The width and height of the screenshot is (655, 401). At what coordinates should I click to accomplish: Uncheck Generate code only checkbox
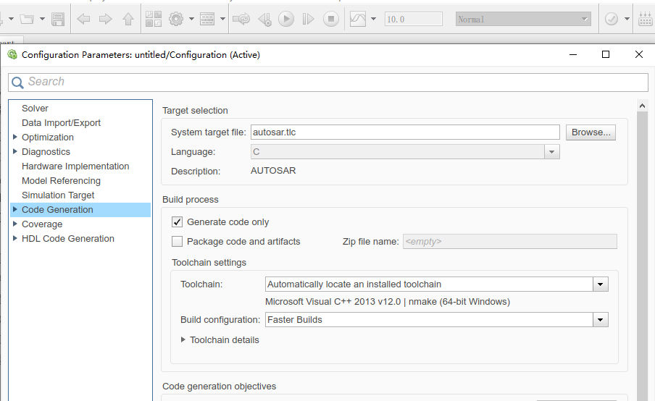pos(177,222)
